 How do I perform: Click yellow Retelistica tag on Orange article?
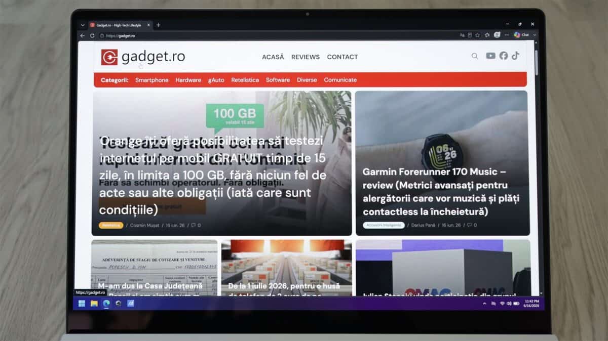111,225
